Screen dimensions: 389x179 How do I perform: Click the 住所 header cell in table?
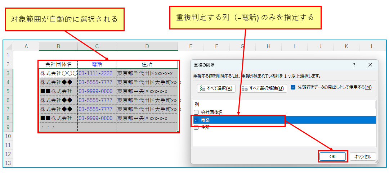[147, 64]
